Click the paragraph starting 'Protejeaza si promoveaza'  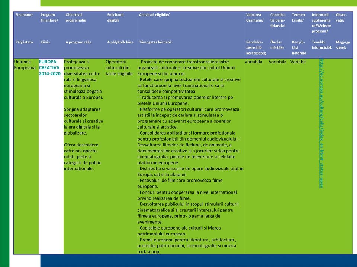coord(83,80)
